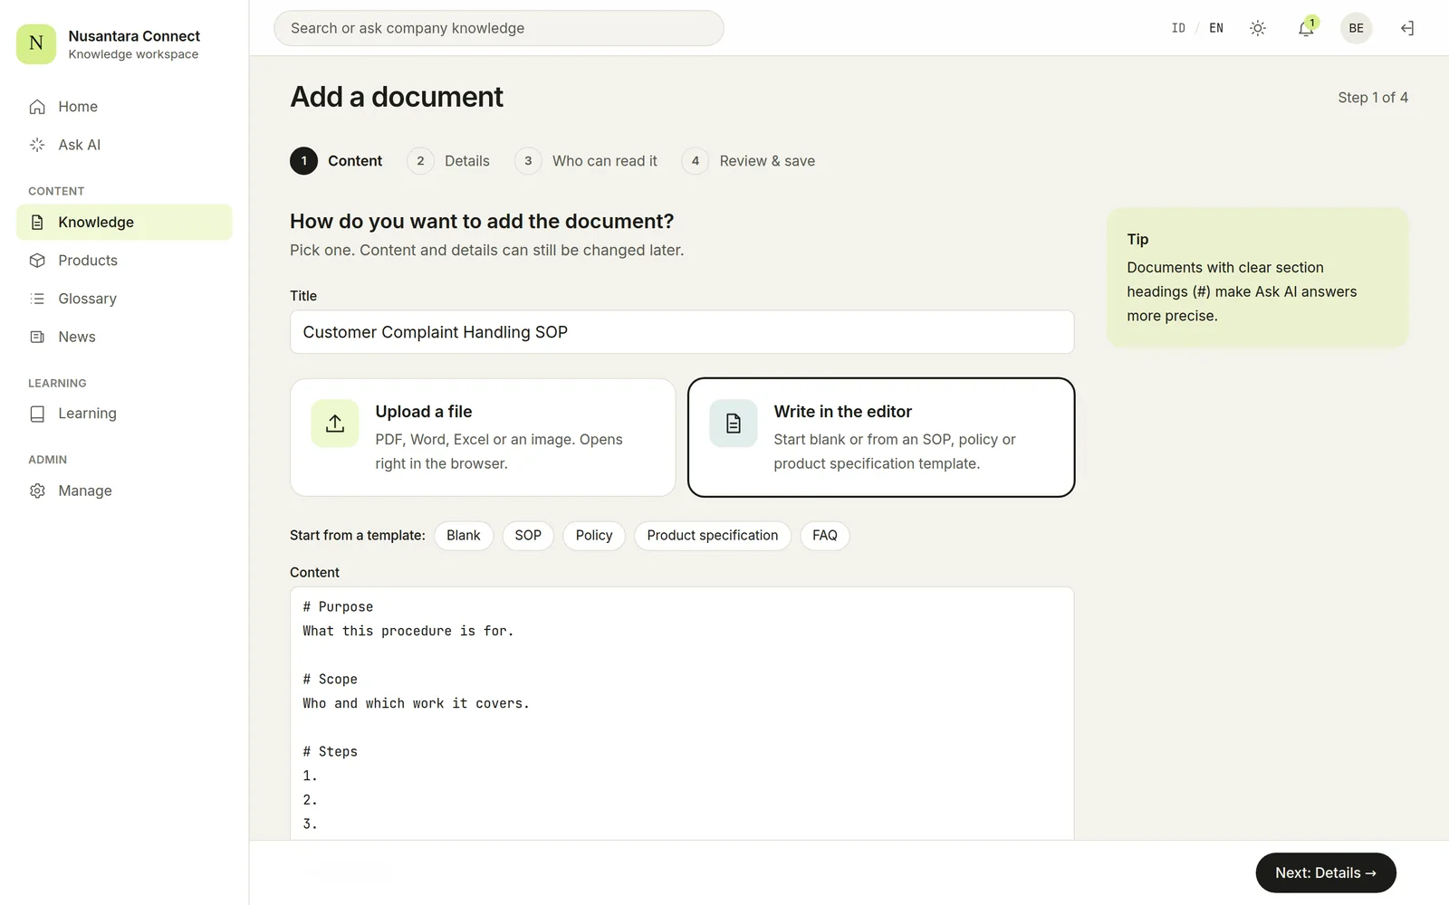The image size is (1449, 905).
Task: Open the Manage admin page
Action: click(x=124, y=491)
